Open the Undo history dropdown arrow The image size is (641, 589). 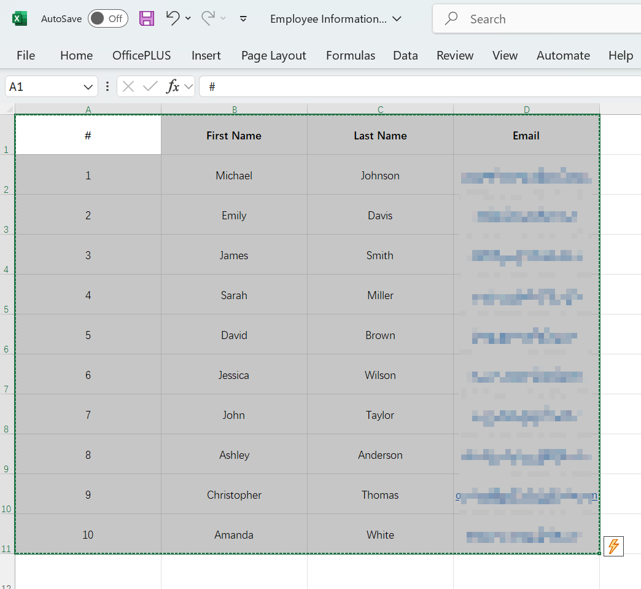click(x=188, y=18)
